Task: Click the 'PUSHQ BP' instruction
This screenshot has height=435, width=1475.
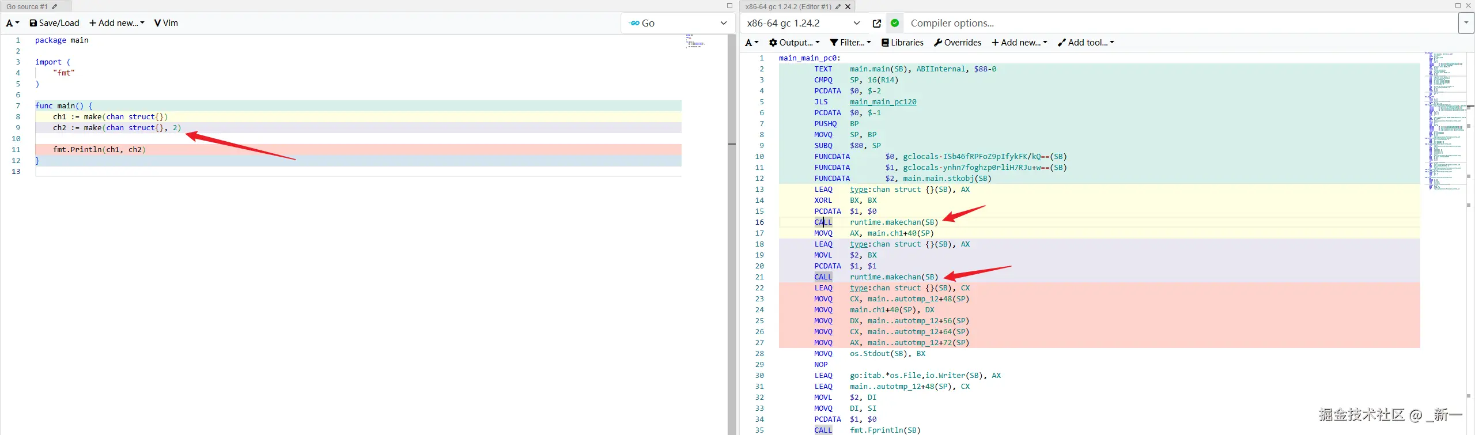Action: pyautogui.click(x=836, y=124)
